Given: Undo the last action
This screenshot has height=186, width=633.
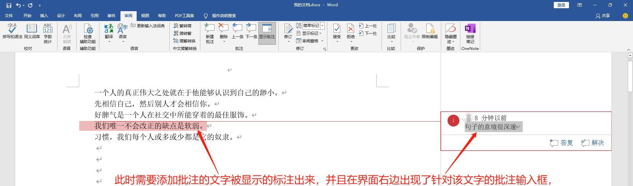Looking at the screenshot, I should (18, 5).
